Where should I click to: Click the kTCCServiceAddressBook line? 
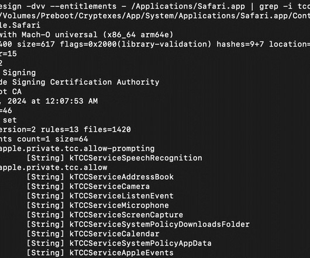coord(122,177)
